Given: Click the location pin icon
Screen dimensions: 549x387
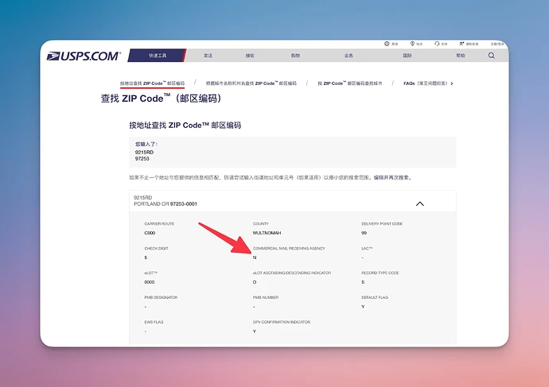Looking at the screenshot, I should coord(412,44).
